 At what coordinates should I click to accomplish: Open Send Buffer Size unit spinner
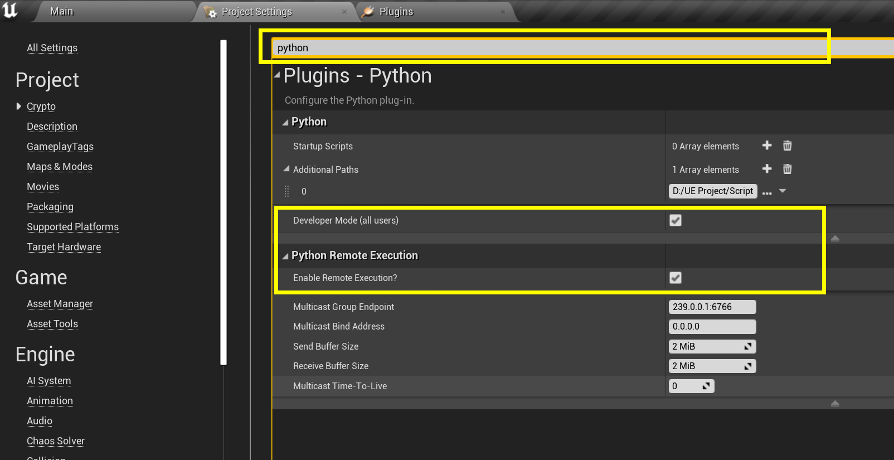coord(748,346)
